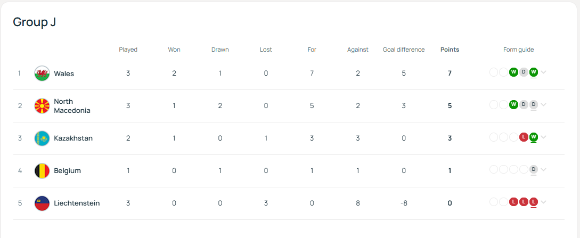Viewport: 580px width, 238px height.
Task: Expand Wales form guide chevron
Action: 543,72
